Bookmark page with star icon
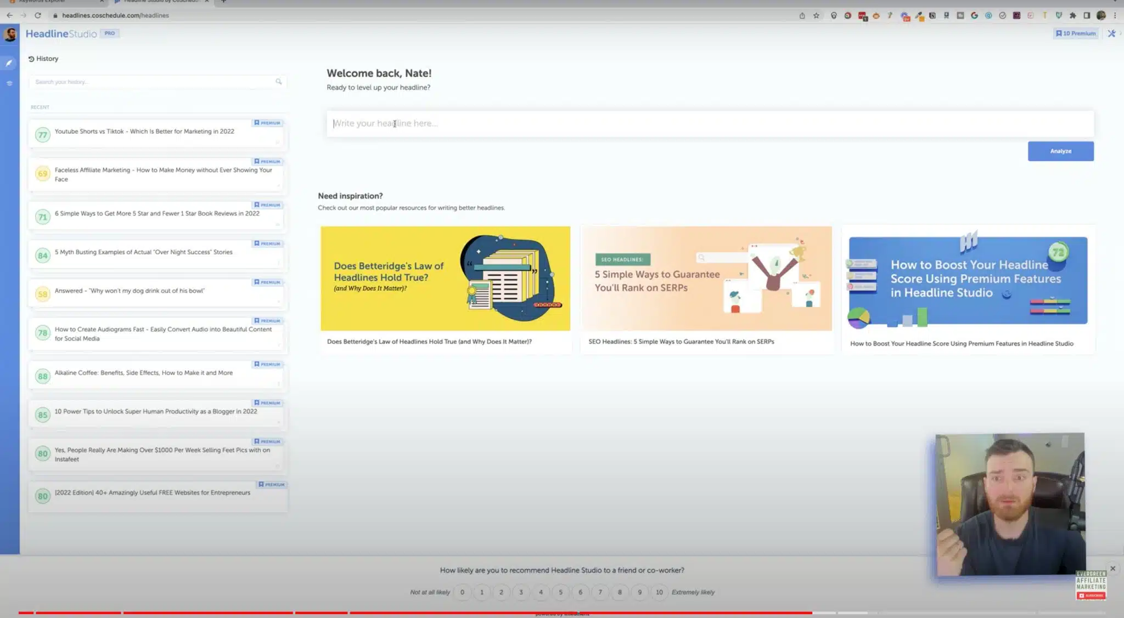 (816, 15)
